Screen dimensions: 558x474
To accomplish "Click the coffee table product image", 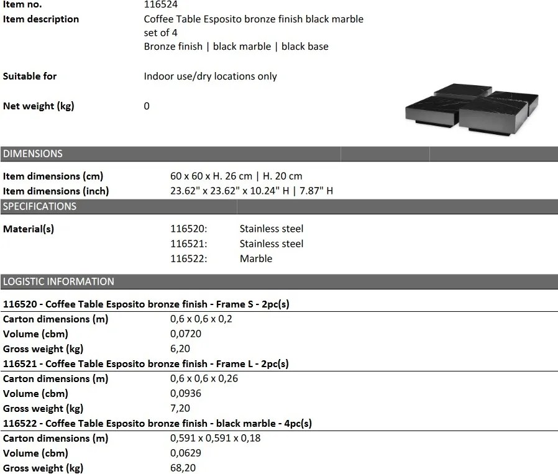I will pos(472,109).
